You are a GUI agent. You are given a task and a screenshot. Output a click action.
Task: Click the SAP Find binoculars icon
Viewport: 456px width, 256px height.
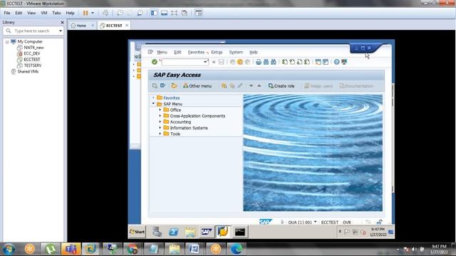pos(266,62)
